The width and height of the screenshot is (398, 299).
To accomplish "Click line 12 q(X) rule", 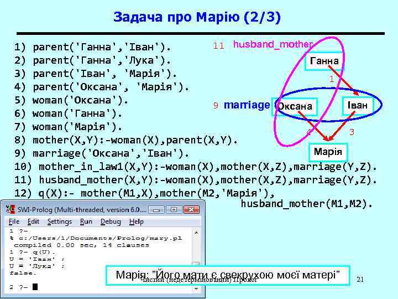I will pyautogui.click(x=144, y=193).
